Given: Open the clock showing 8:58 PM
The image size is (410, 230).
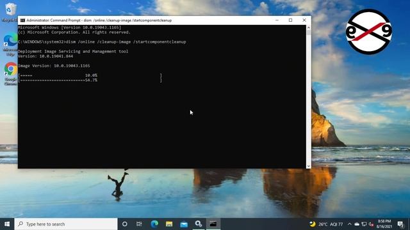Looking at the screenshot, I should coord(384,224).
